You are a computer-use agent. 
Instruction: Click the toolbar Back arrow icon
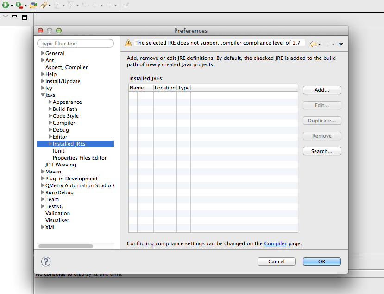click(x=95, y=5)
